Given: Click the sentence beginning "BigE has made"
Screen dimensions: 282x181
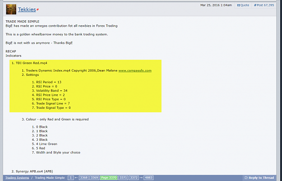Looking at the screenshot, I should coord(61,26).
